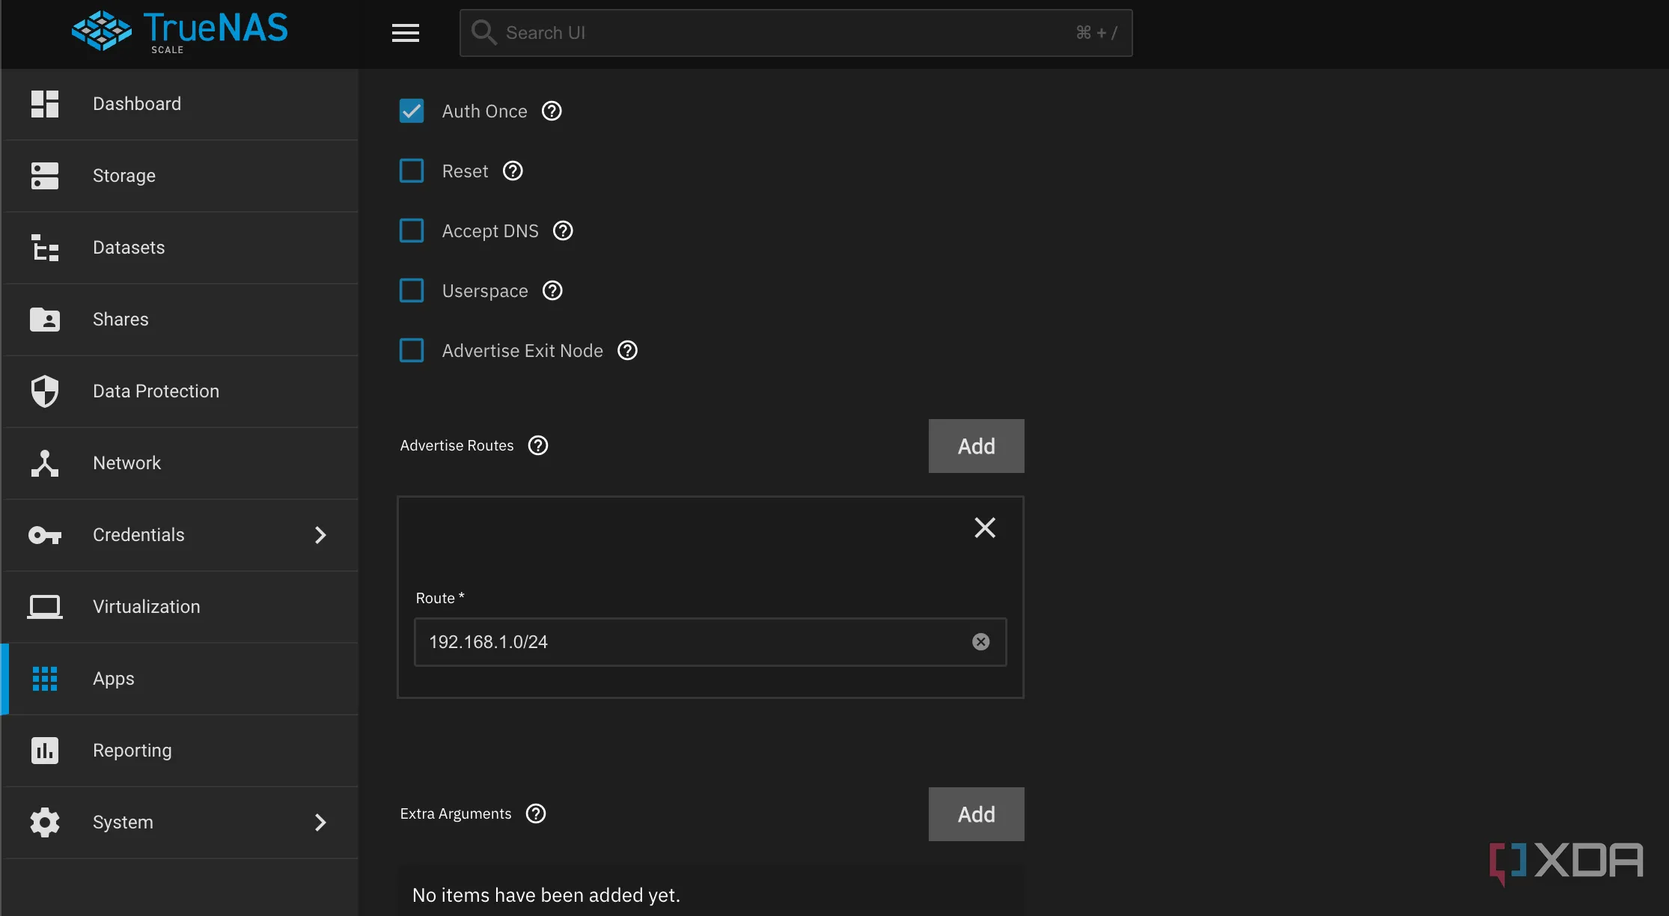1669x916 pixels.
Task: Click the System gear icon
Action: pos(45,822)
